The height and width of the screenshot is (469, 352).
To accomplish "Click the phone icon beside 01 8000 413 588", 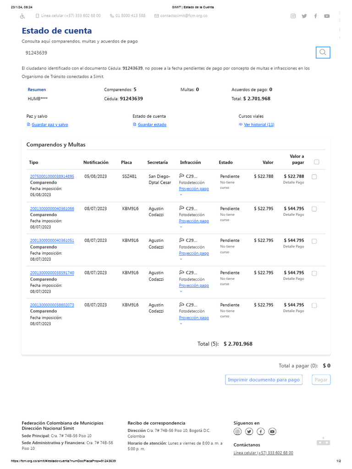I will click(112, 16).
